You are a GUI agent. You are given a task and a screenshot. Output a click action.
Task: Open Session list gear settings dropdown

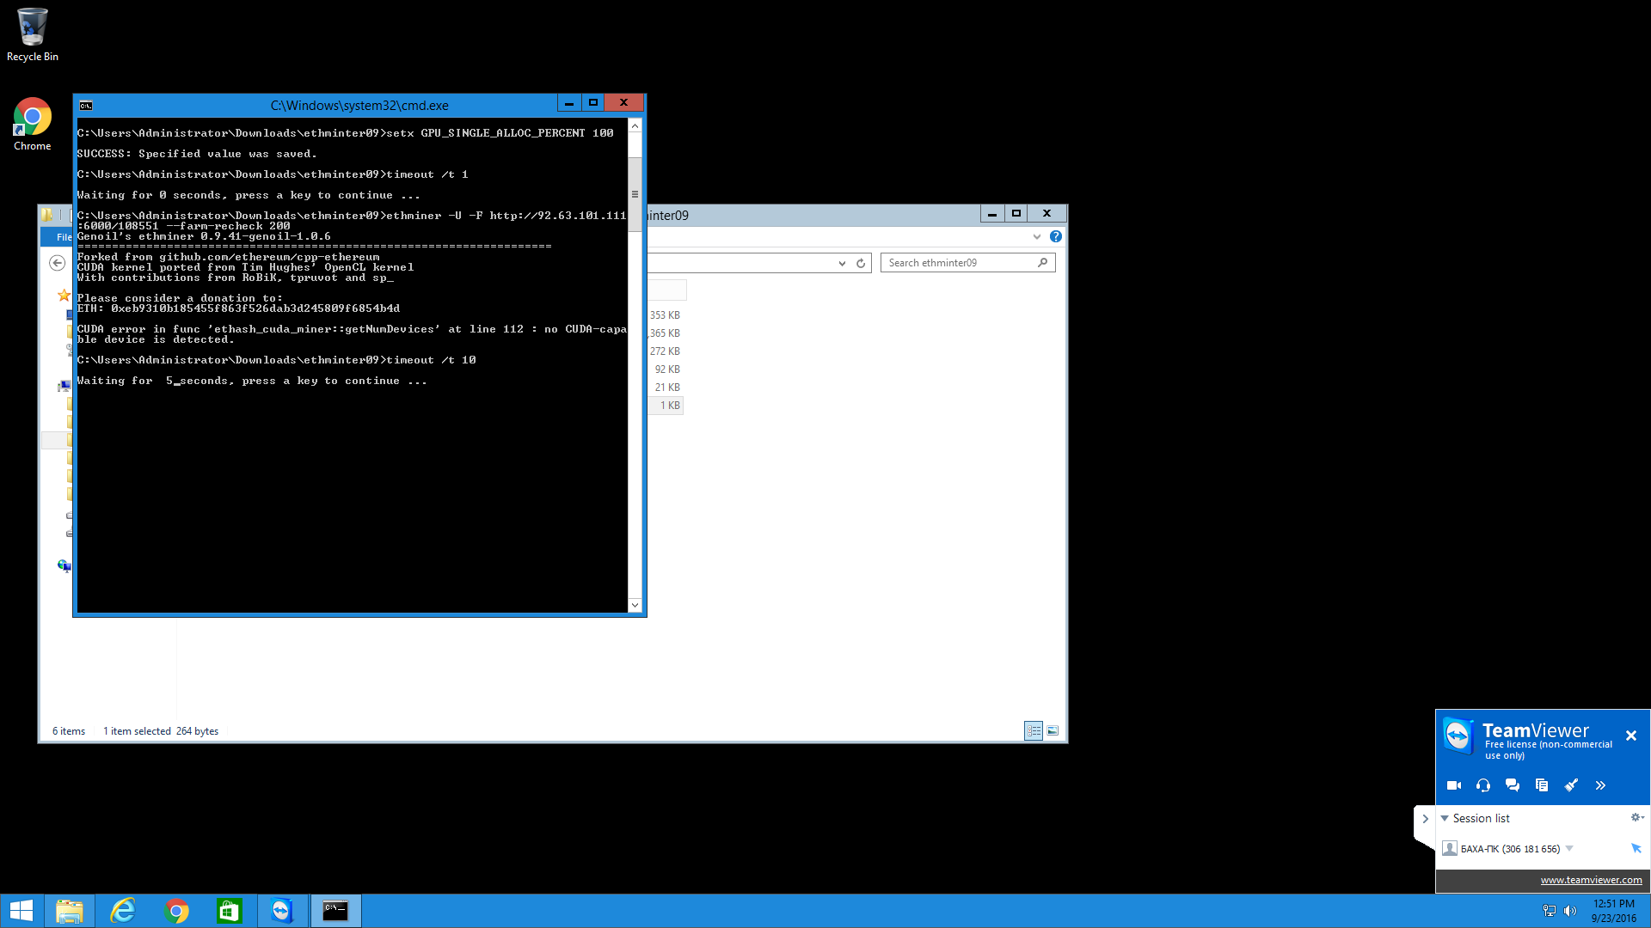1637,818
